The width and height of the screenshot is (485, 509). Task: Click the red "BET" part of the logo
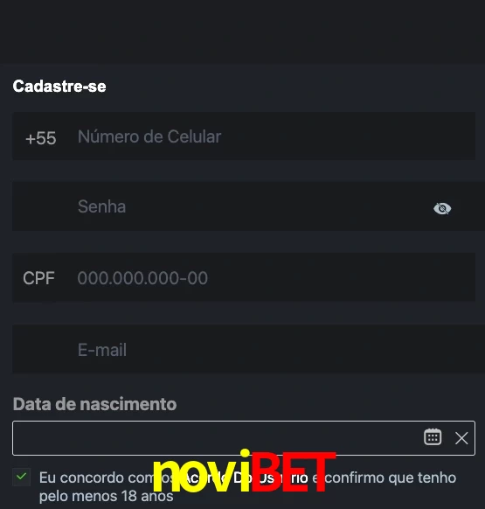point(294,472)
